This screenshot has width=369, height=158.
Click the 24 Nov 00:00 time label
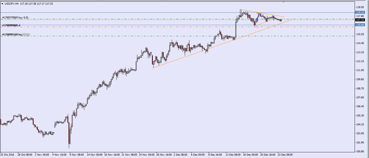tap(147, 155)
